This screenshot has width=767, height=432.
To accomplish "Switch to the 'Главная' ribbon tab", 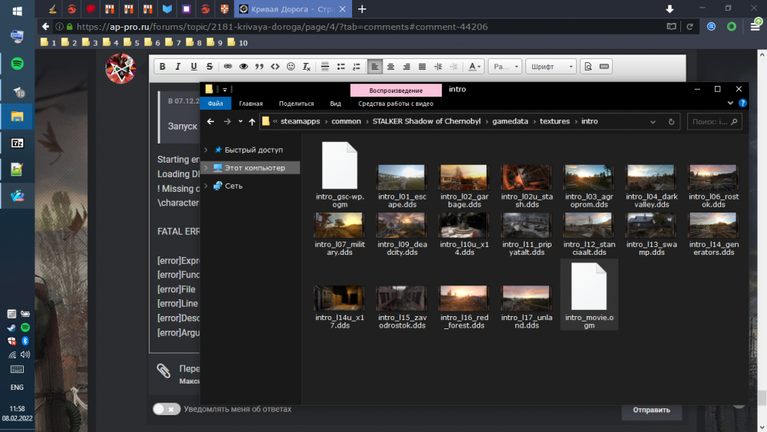I will click(x=251, y=104).
